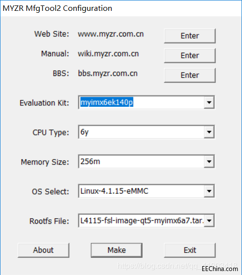242x275 pixels.
Task: Click the Make button
Action: pos(117,250)
